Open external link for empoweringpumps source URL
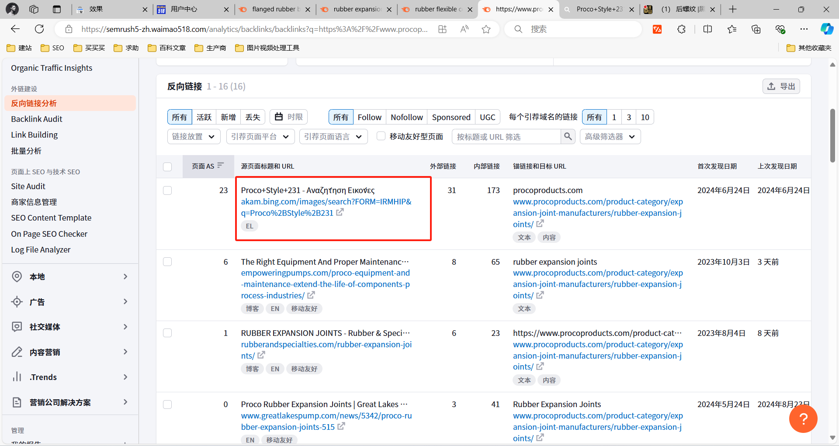839x446 pixels. [311, 295]
